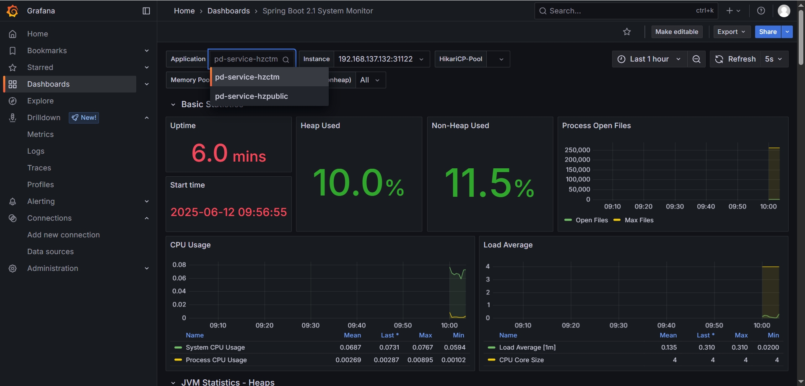Click the Refresh dashboard button
This screenshot has height=386, width=805.
(x=735, y=59)
